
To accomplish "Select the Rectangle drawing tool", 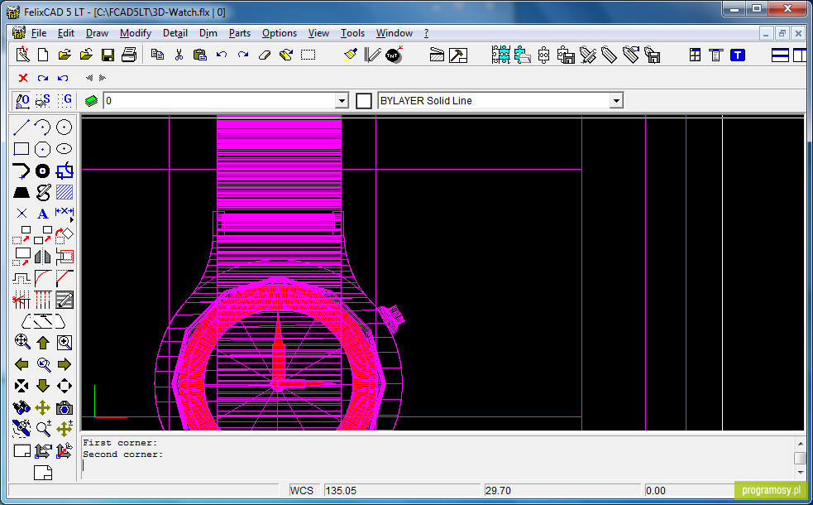I will [22, 149].
